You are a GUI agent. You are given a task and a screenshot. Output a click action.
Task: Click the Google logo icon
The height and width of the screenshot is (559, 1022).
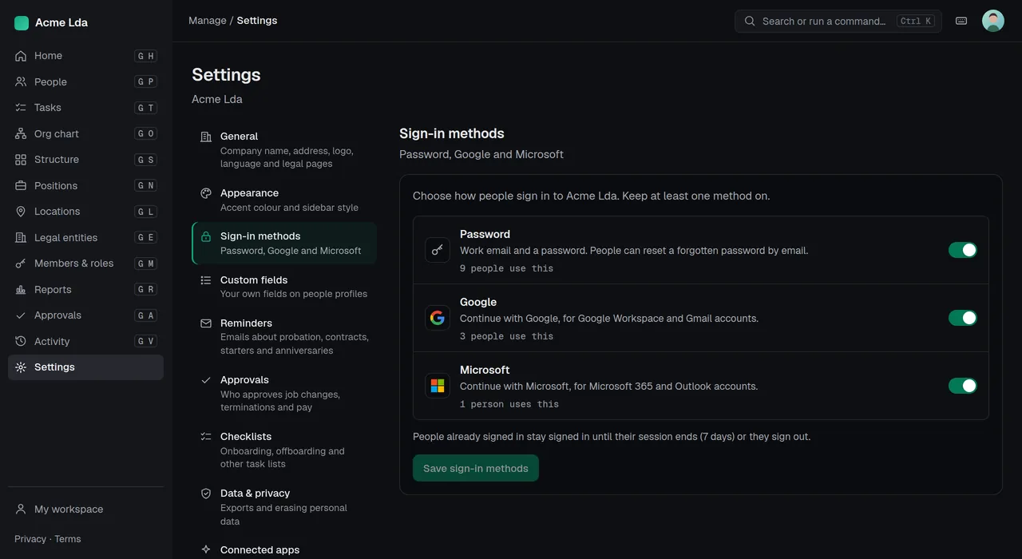[438, 318]
